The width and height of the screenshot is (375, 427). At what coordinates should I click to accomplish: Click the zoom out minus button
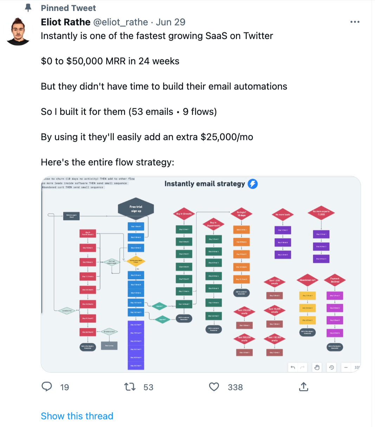346,368
